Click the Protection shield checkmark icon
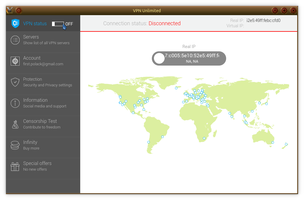The height and width of the screenshot is (200, 304). click(x=15, y=82)
